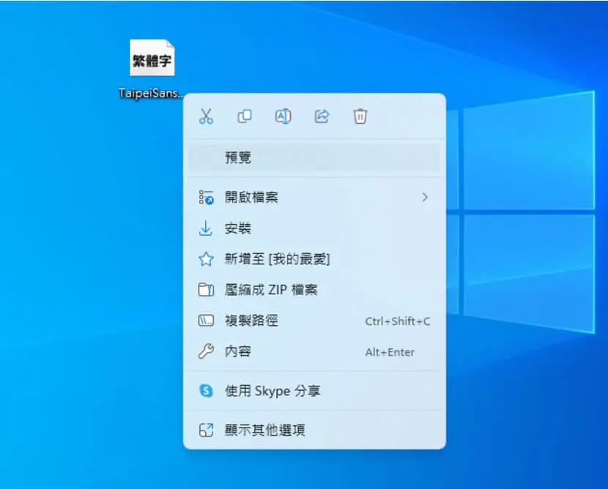Choose 安裝 to install the font
This screenshot has width=608, height=489.
(314, 228)
